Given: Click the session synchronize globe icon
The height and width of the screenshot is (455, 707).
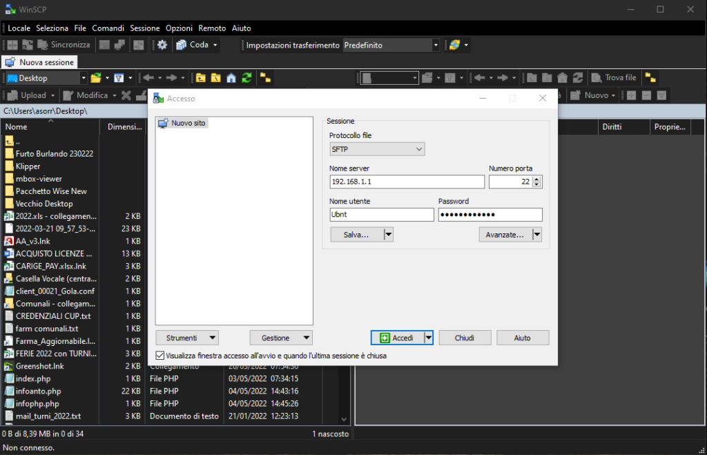Looking at the screenshot, I should (454, 45).
